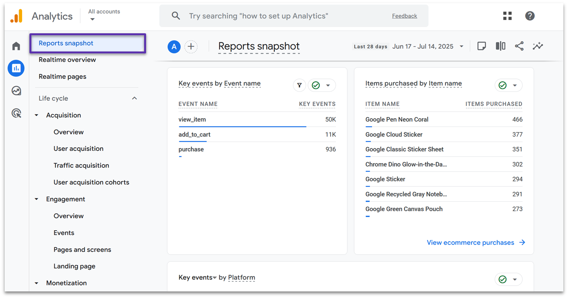Click Chrome Dino Glow-in-the-Da... item
This screenshot has height=298, width=568.
(x=406, y=164)
